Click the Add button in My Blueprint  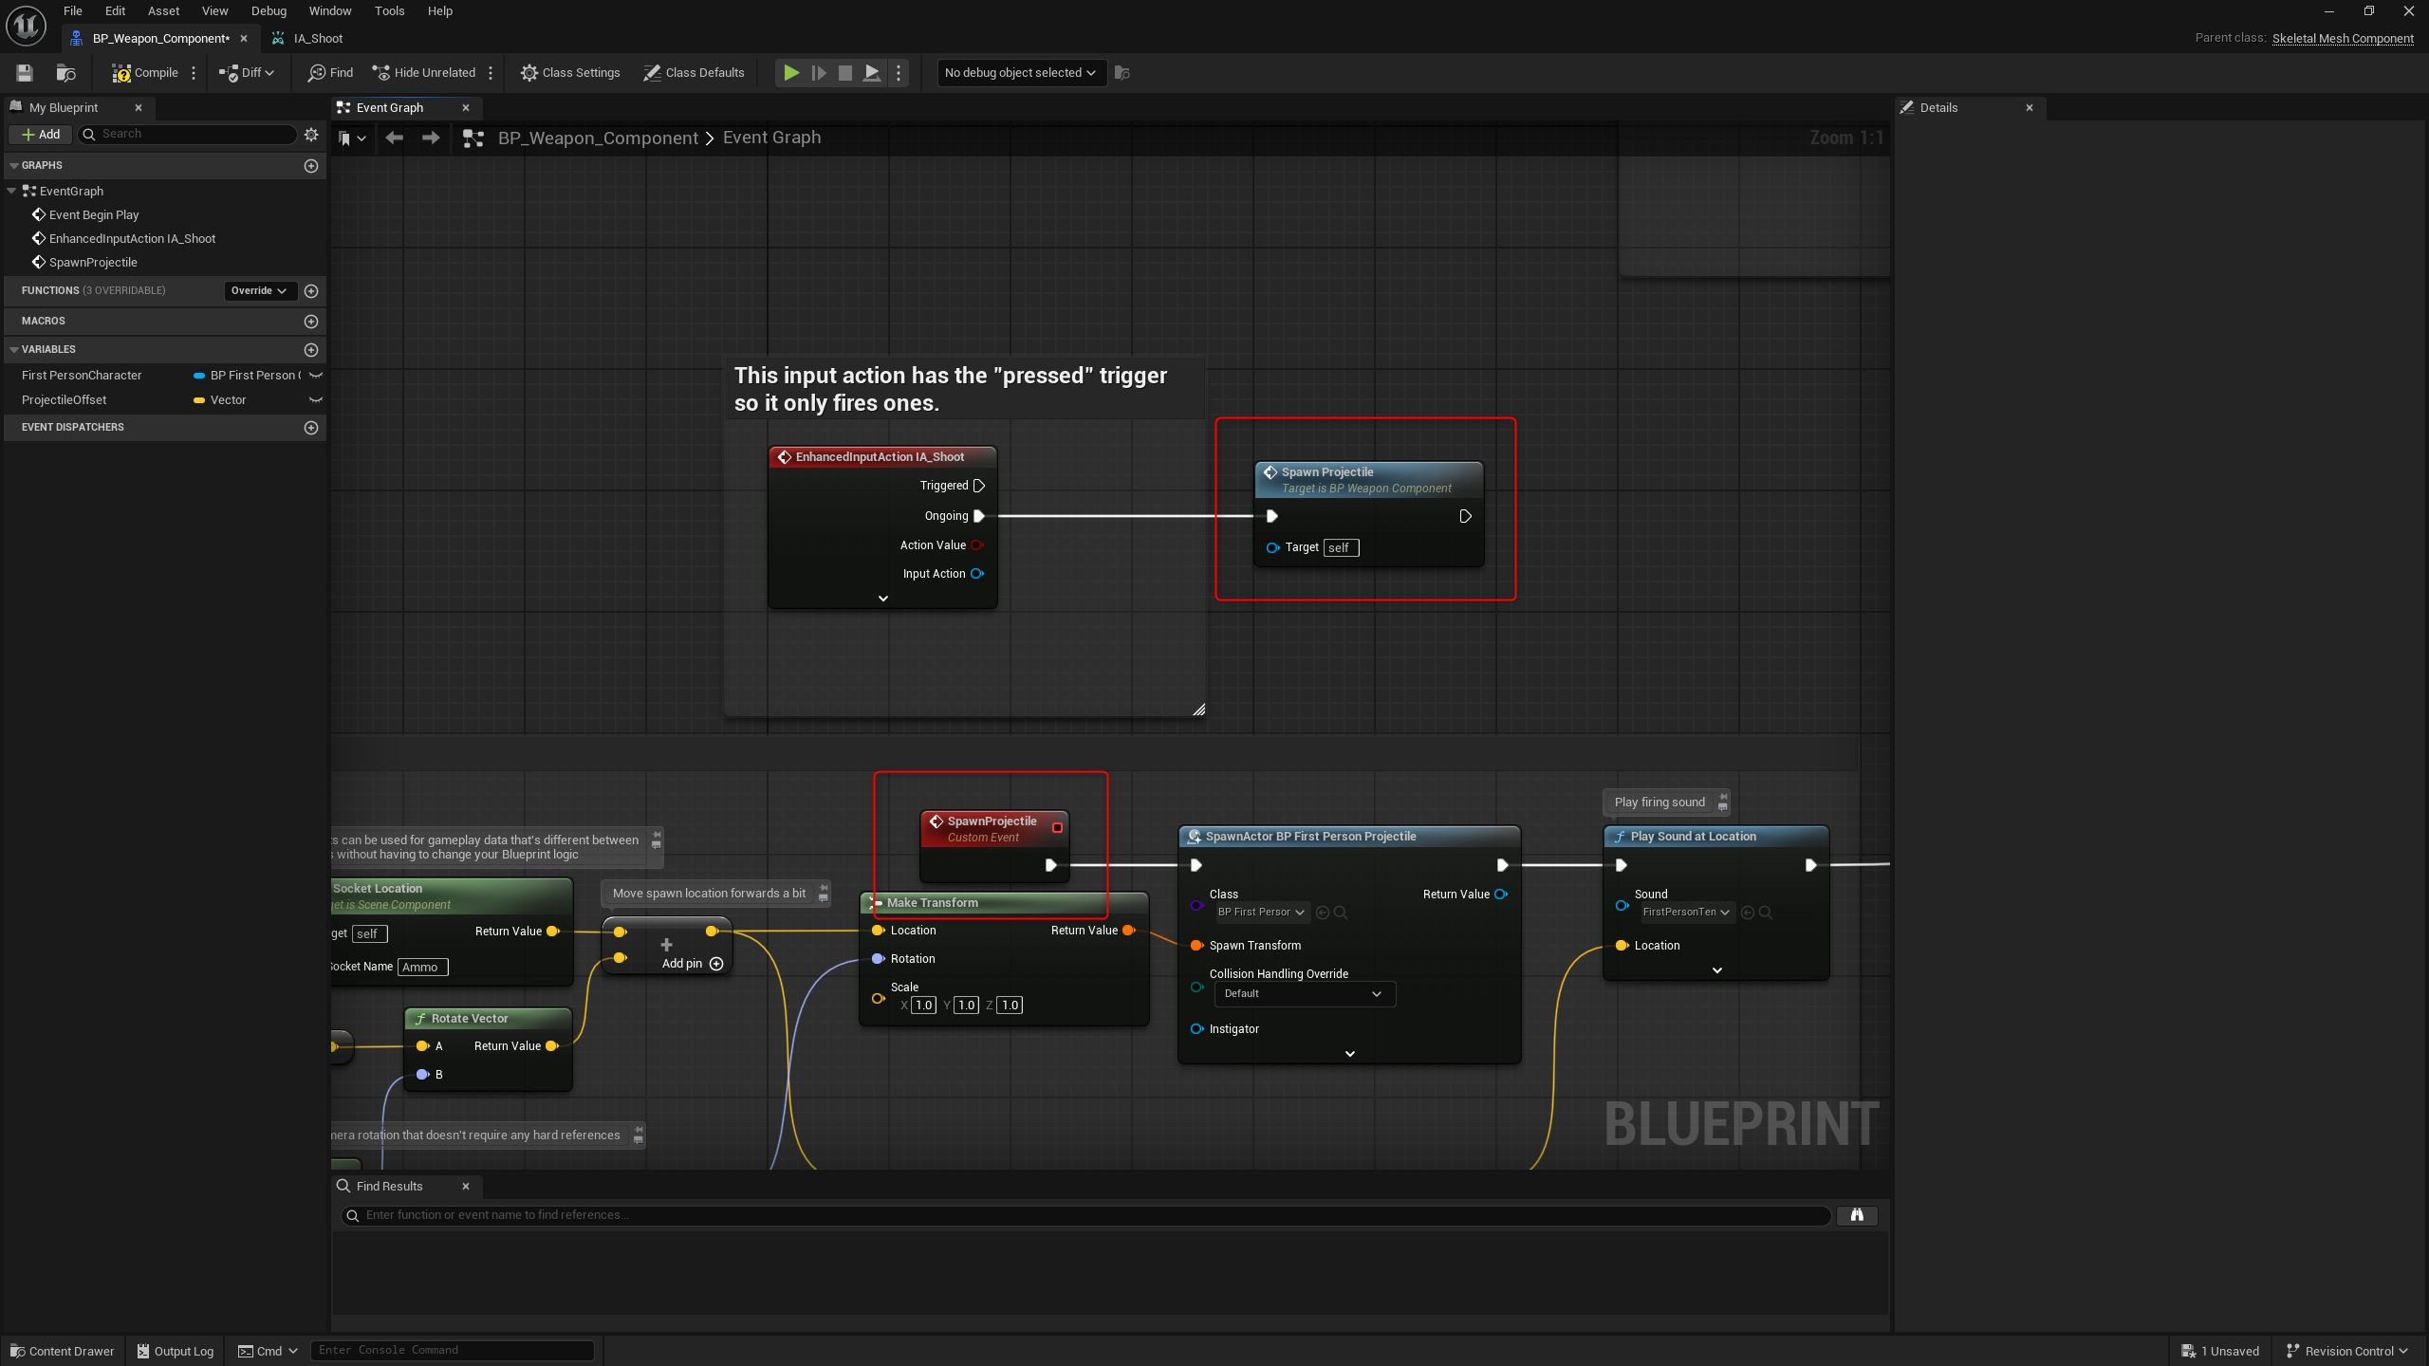point(40,134)
